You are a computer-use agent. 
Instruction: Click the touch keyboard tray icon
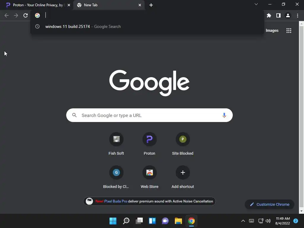click(x=251, y=221)
